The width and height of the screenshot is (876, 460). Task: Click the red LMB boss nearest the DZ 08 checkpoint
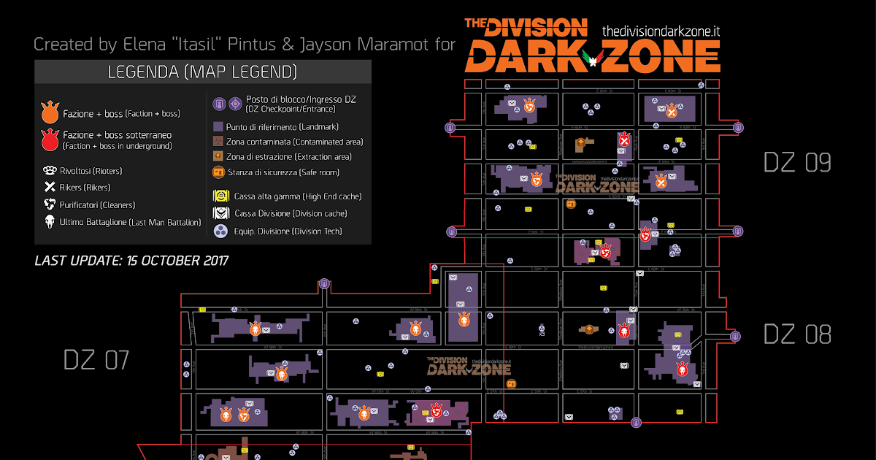point(682,369)
